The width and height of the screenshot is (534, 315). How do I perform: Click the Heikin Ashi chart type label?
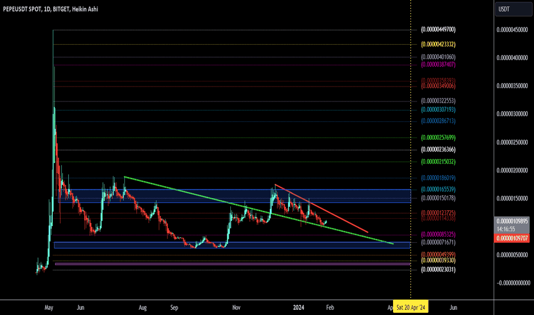pyautogui.click(x=85, y=9)
